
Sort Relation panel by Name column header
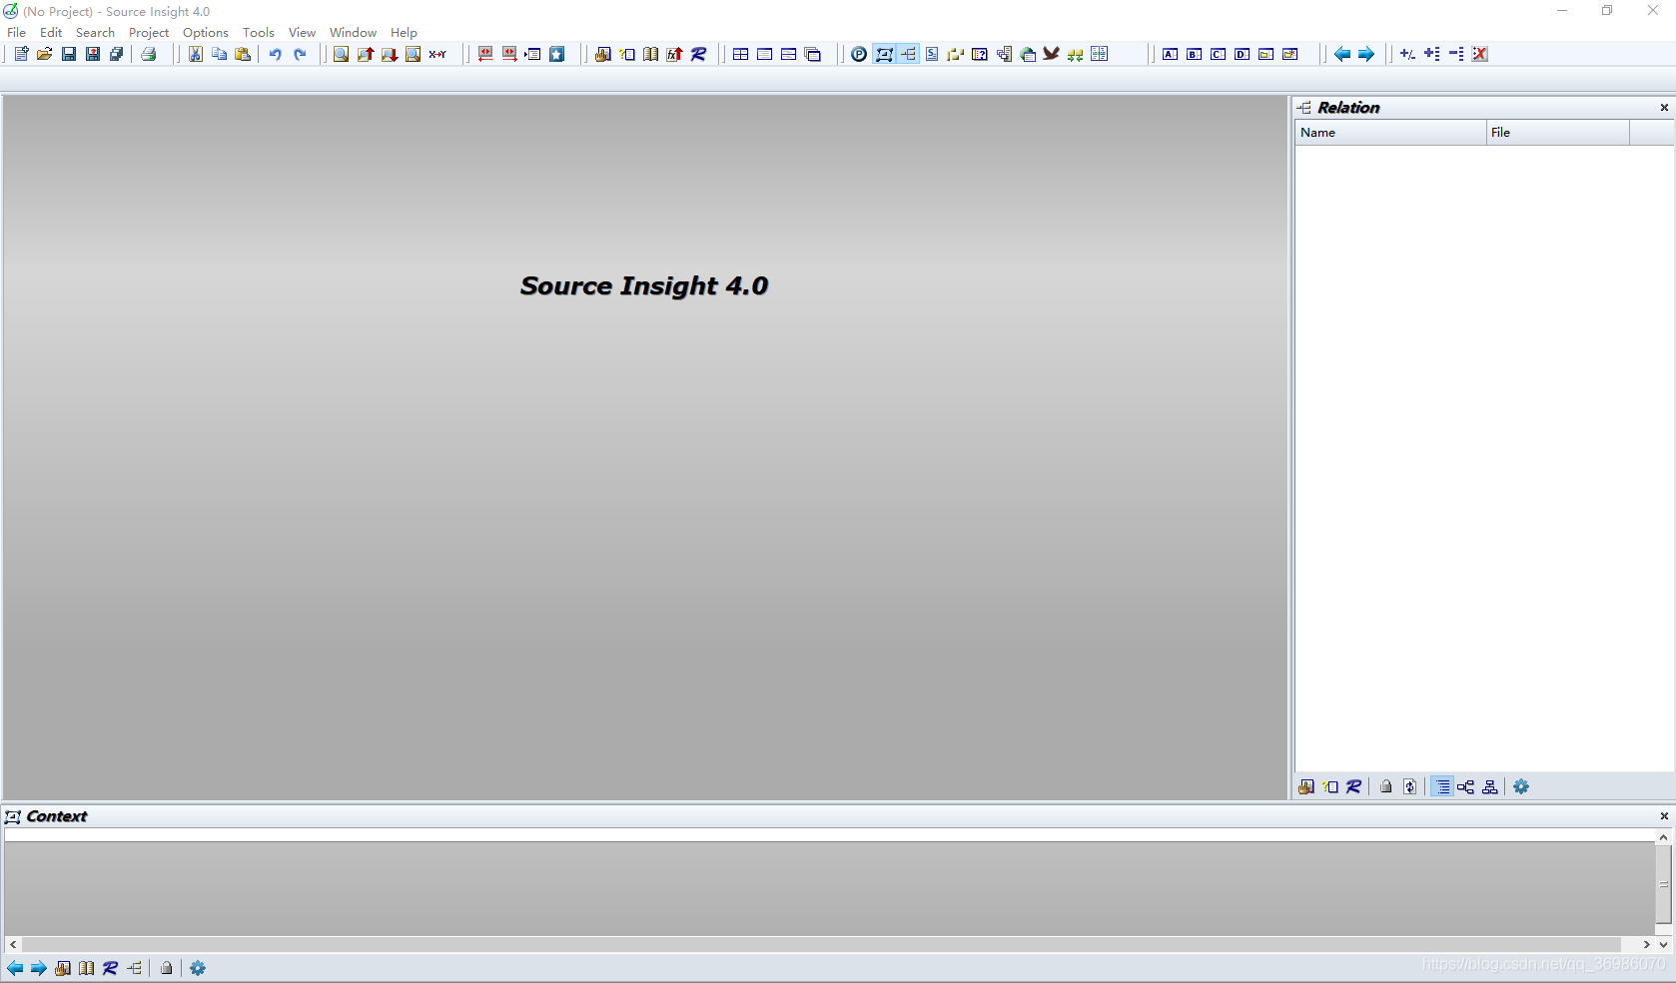point(1391,132)
